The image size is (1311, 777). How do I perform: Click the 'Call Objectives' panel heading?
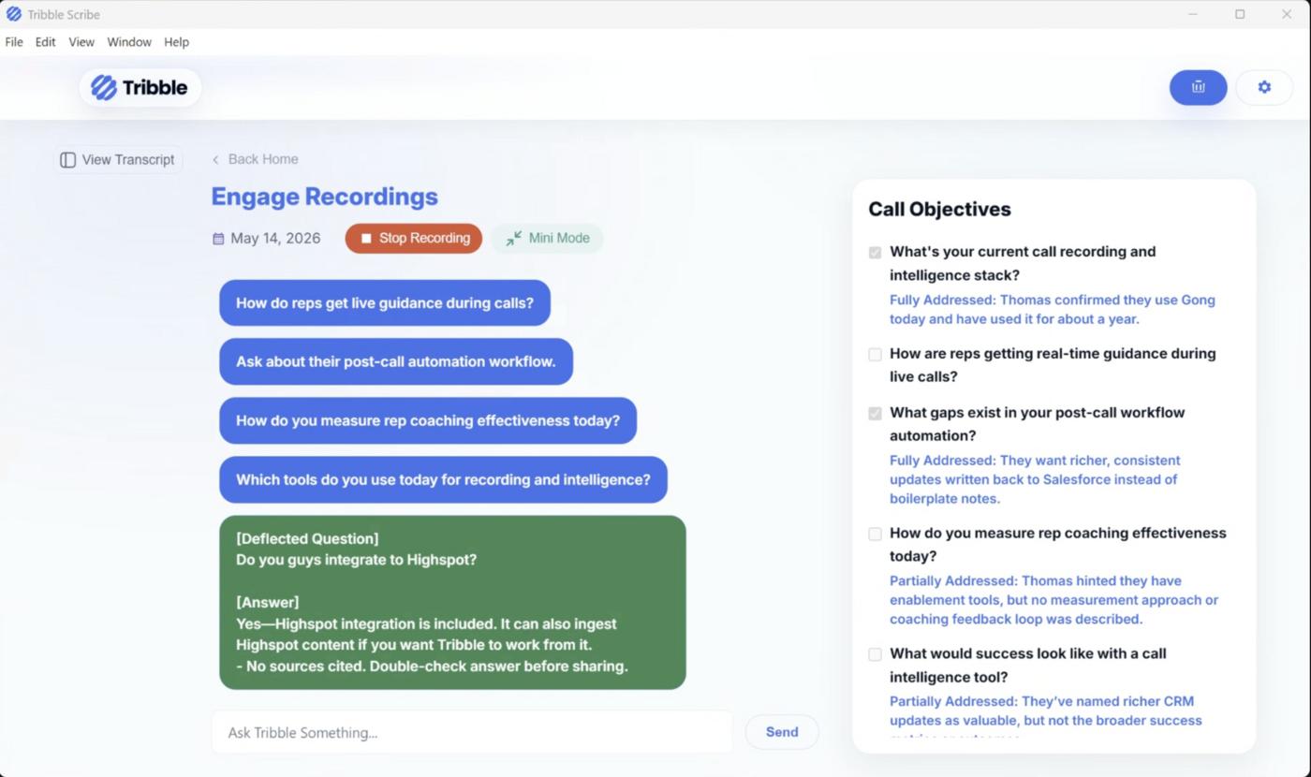tap(940, 210)
